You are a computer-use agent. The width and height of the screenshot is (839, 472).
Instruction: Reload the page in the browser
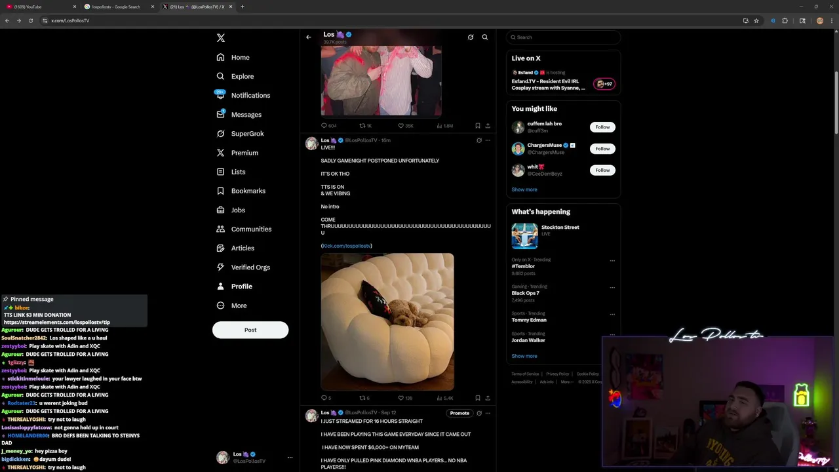pyautogui.click(x=30, y=20)
